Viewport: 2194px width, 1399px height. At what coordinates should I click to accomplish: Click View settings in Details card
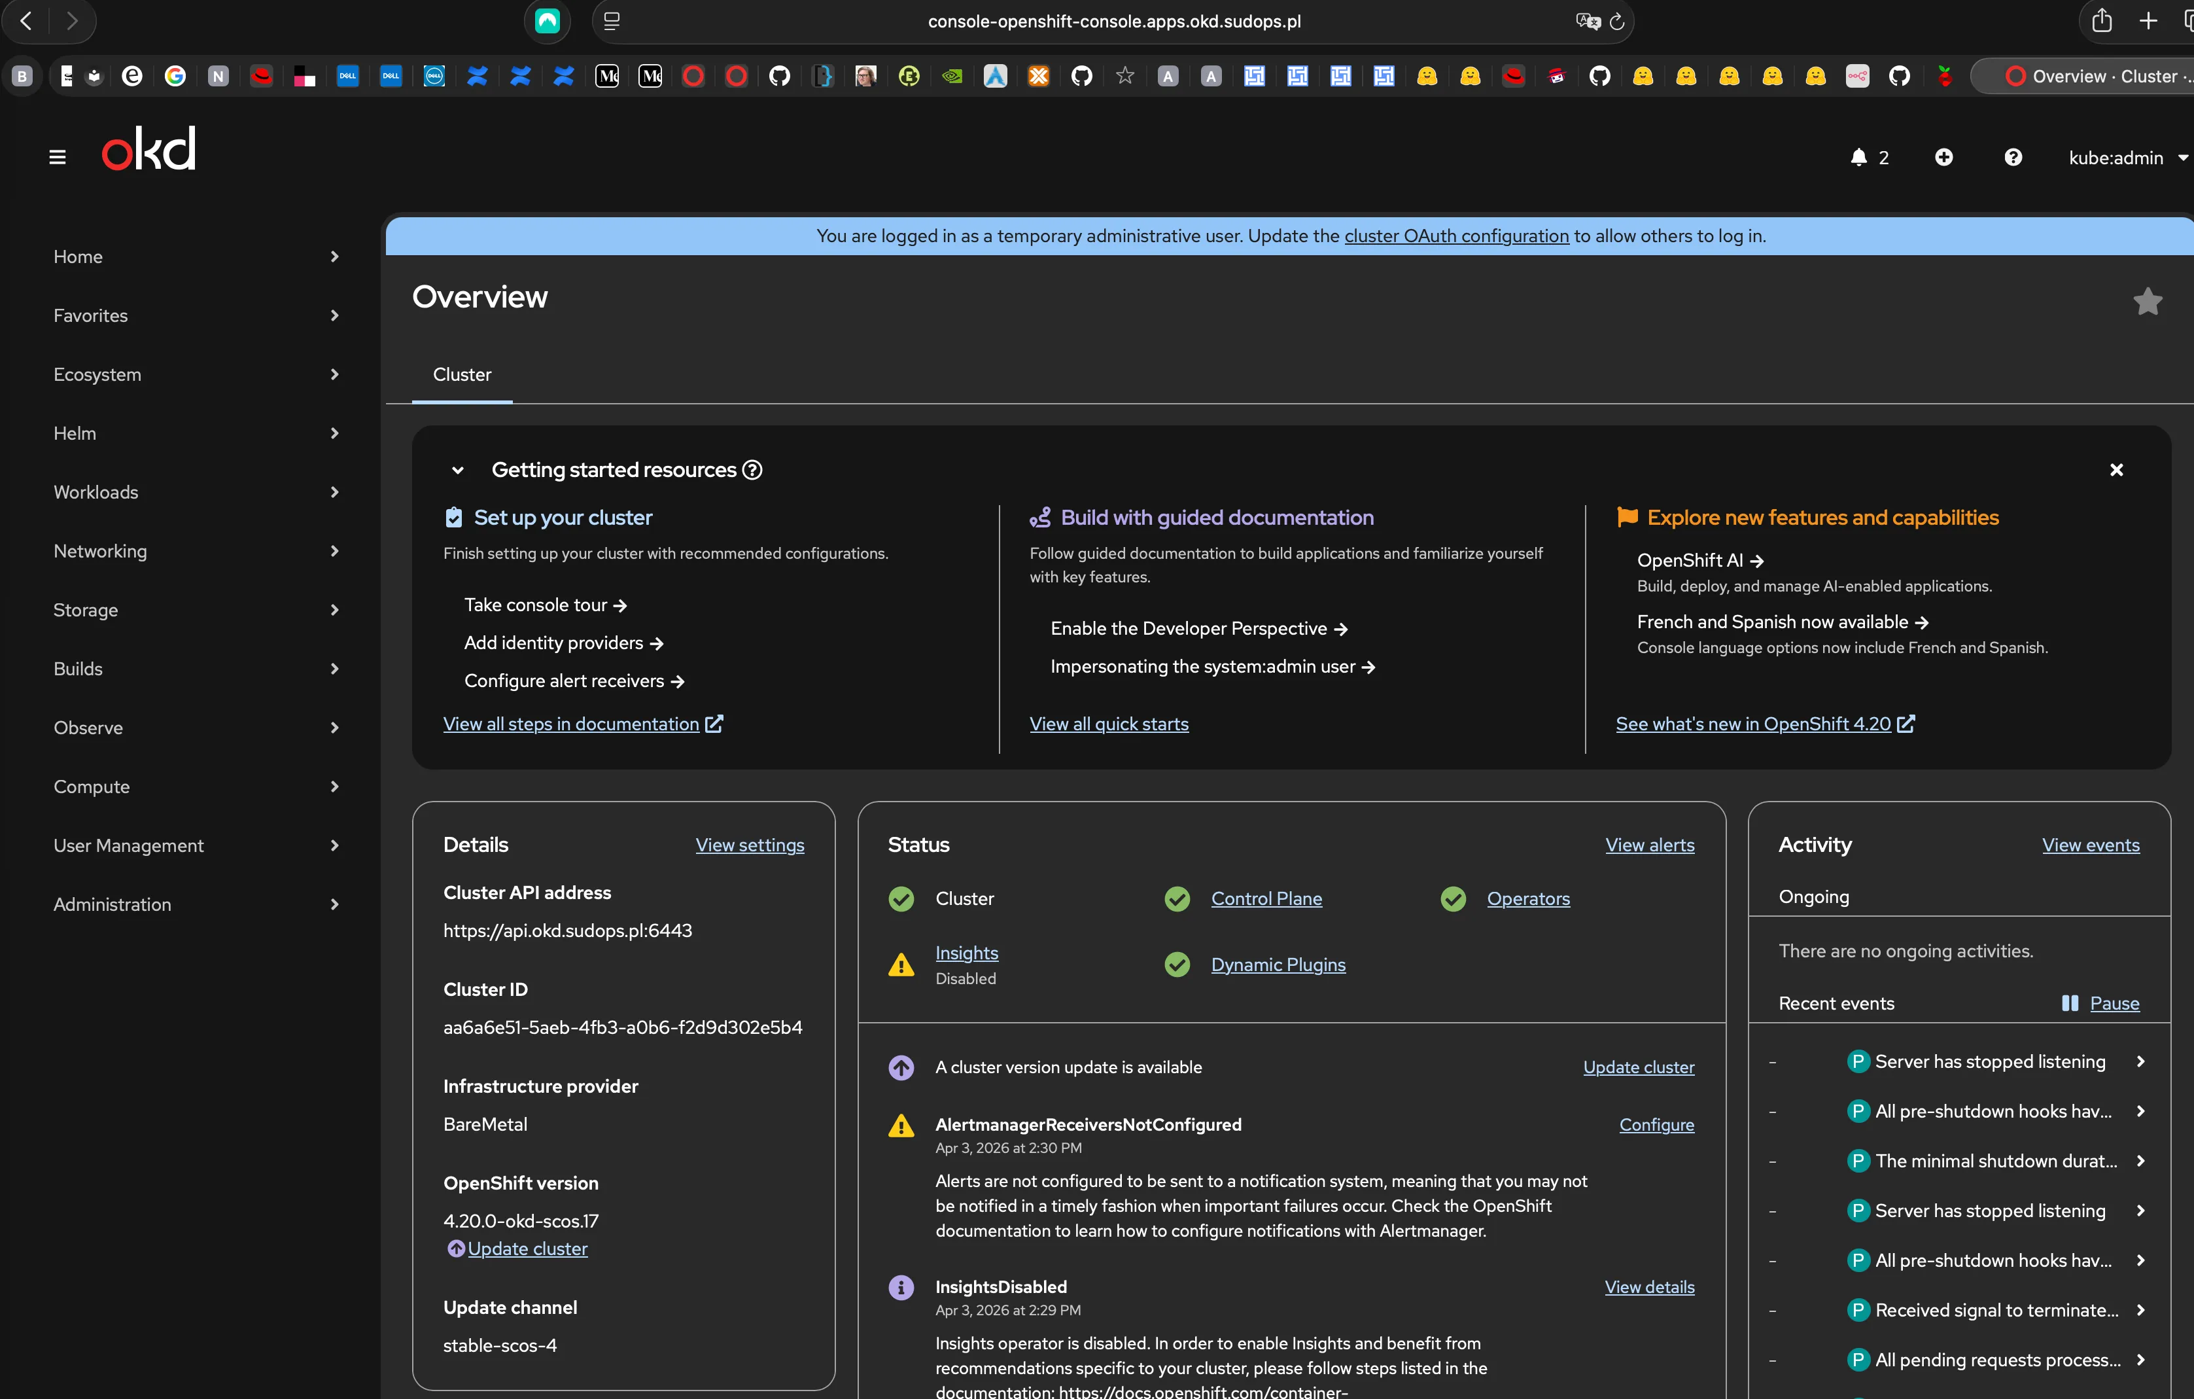tap(749, 846)
